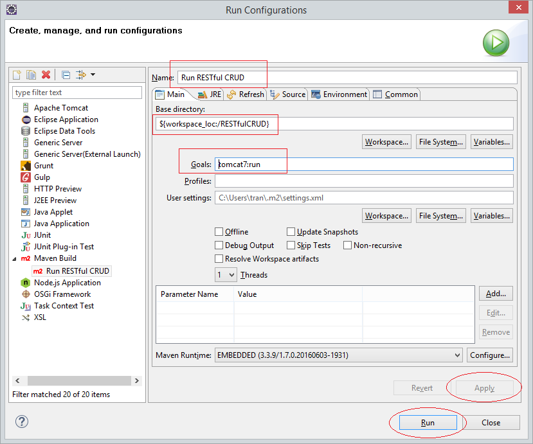Switch to the Source tab
Screen dimensions: 533x444
tap(288, 94)
